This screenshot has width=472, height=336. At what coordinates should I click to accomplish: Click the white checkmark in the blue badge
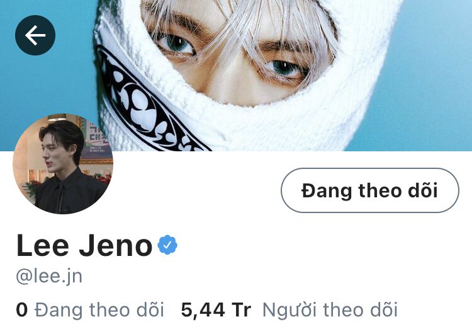(167, 245)
